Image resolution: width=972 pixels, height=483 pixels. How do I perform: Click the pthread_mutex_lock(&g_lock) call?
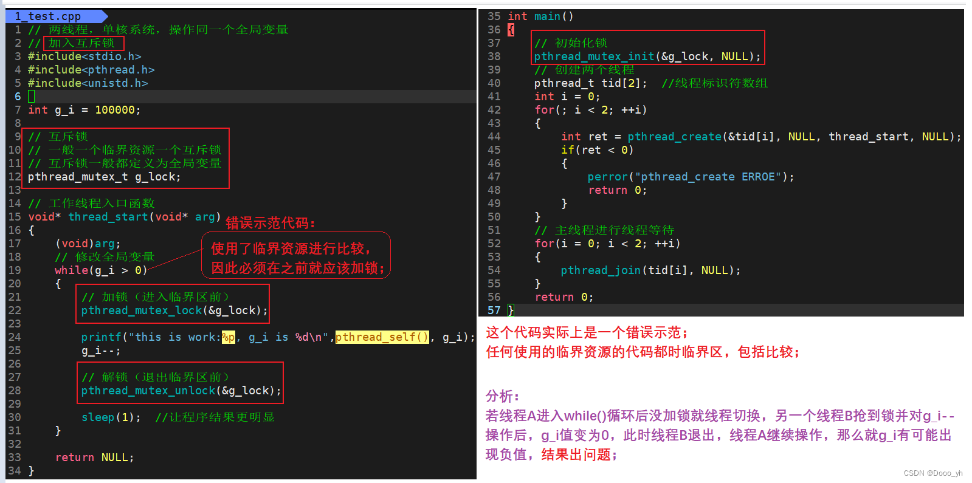(x=174, y=310)
